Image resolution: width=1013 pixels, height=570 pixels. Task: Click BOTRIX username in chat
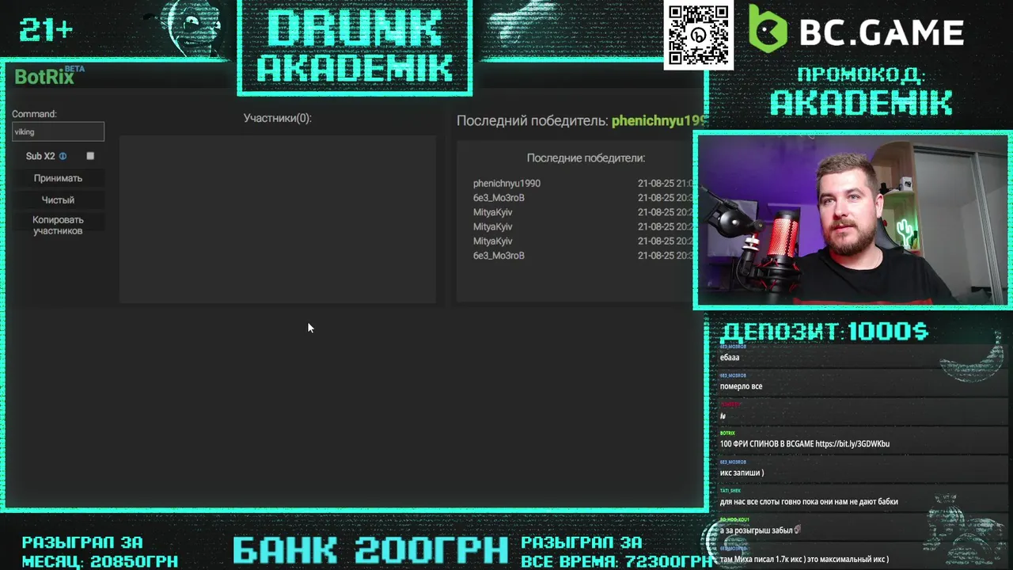coord(727,433)
